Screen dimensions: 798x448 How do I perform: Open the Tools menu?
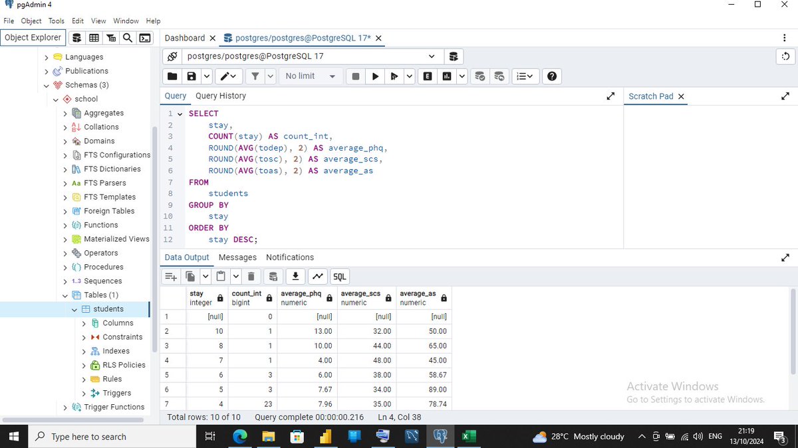[x=56, y=21]
